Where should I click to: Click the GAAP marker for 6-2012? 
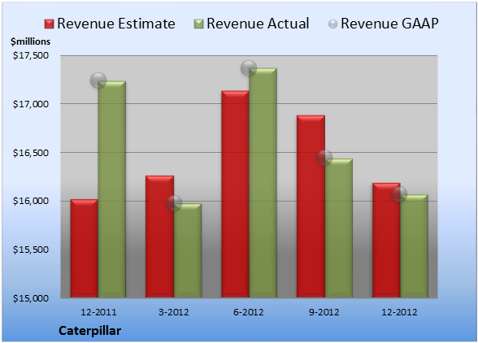click(249, 67)
